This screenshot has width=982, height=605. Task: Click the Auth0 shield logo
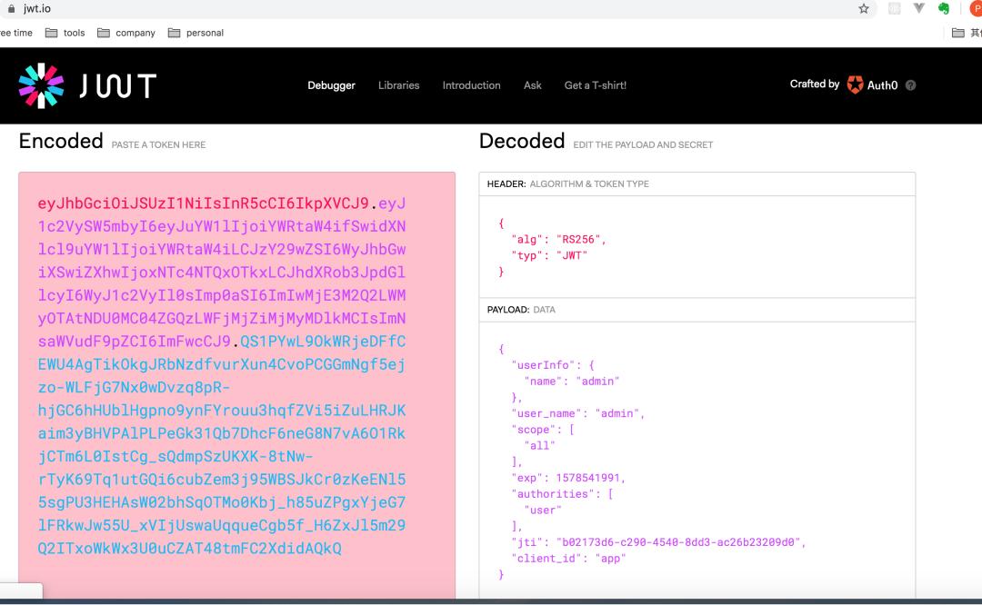856,85
